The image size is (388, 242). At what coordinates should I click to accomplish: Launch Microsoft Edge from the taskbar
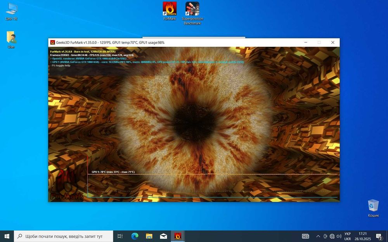click(x=135, y=236)
